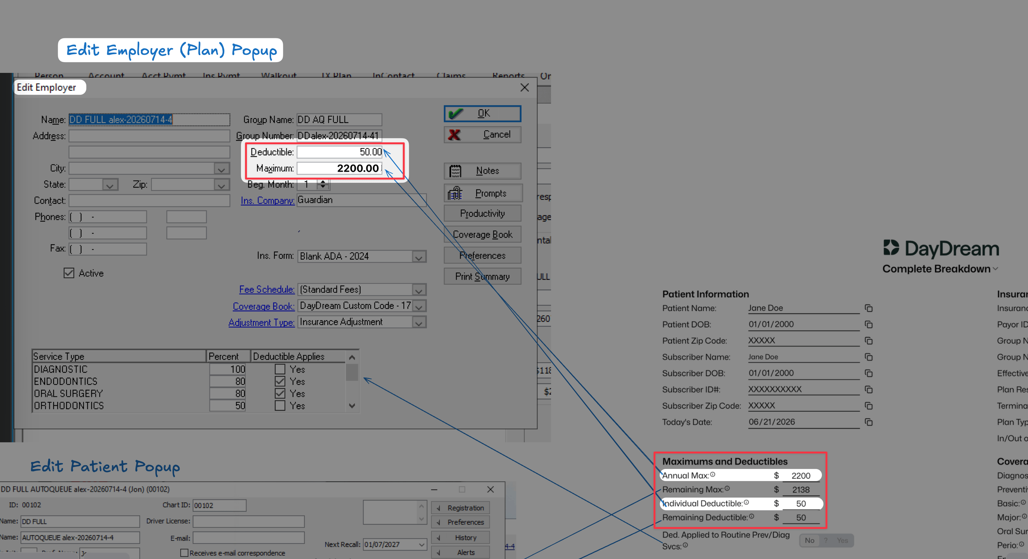Image resolution: width=1028 pixels, height=559 pixels.
Task: Open the City dropdown
Action: tap(221, 169)
